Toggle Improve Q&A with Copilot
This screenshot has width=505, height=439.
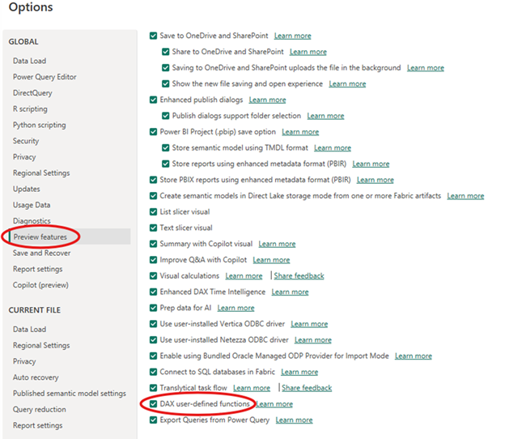click(x=153, y=260)
